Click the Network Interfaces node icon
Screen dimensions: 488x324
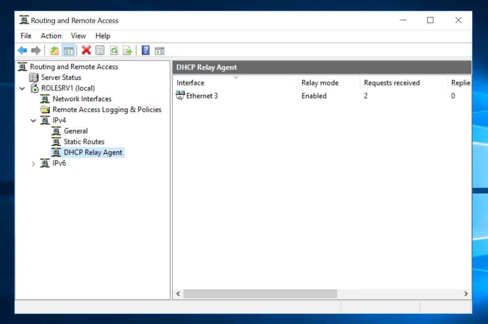click(45, 99)
